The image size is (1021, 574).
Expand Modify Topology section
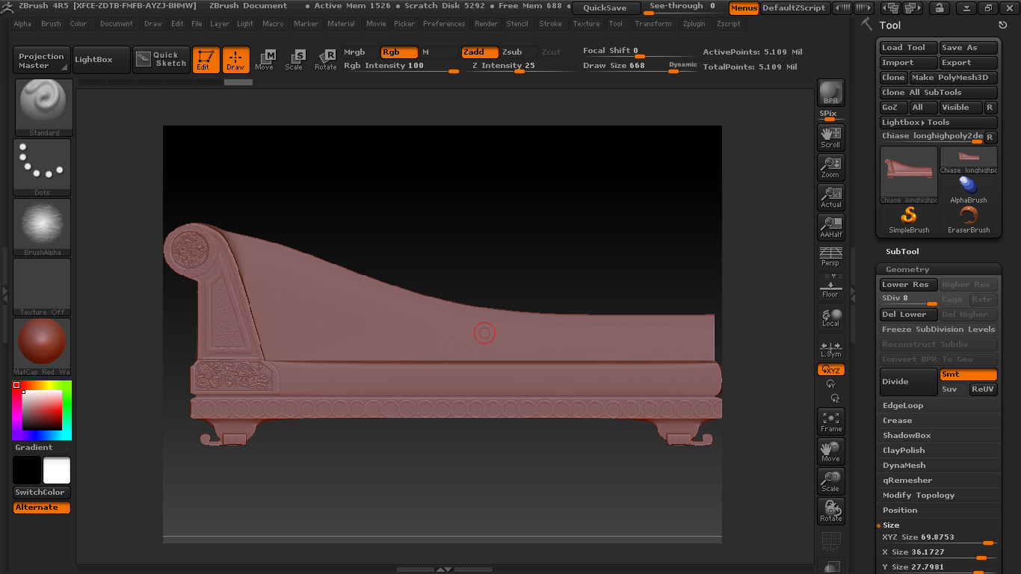pos(919,496)
